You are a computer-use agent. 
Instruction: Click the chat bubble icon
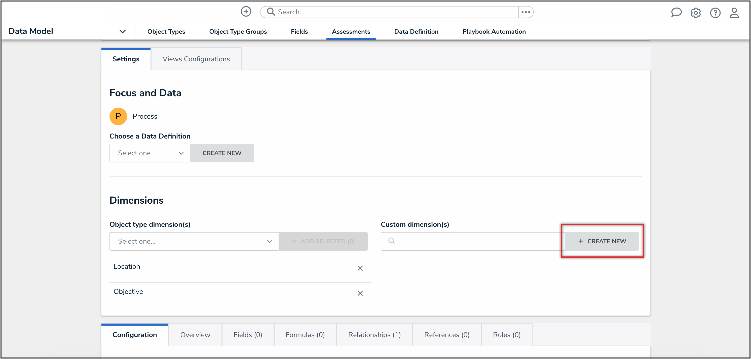(676, 13)
